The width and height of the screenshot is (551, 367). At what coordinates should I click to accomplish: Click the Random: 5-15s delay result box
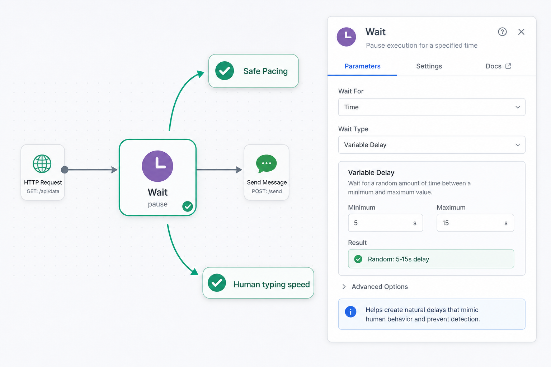click(x=431, y=259)
